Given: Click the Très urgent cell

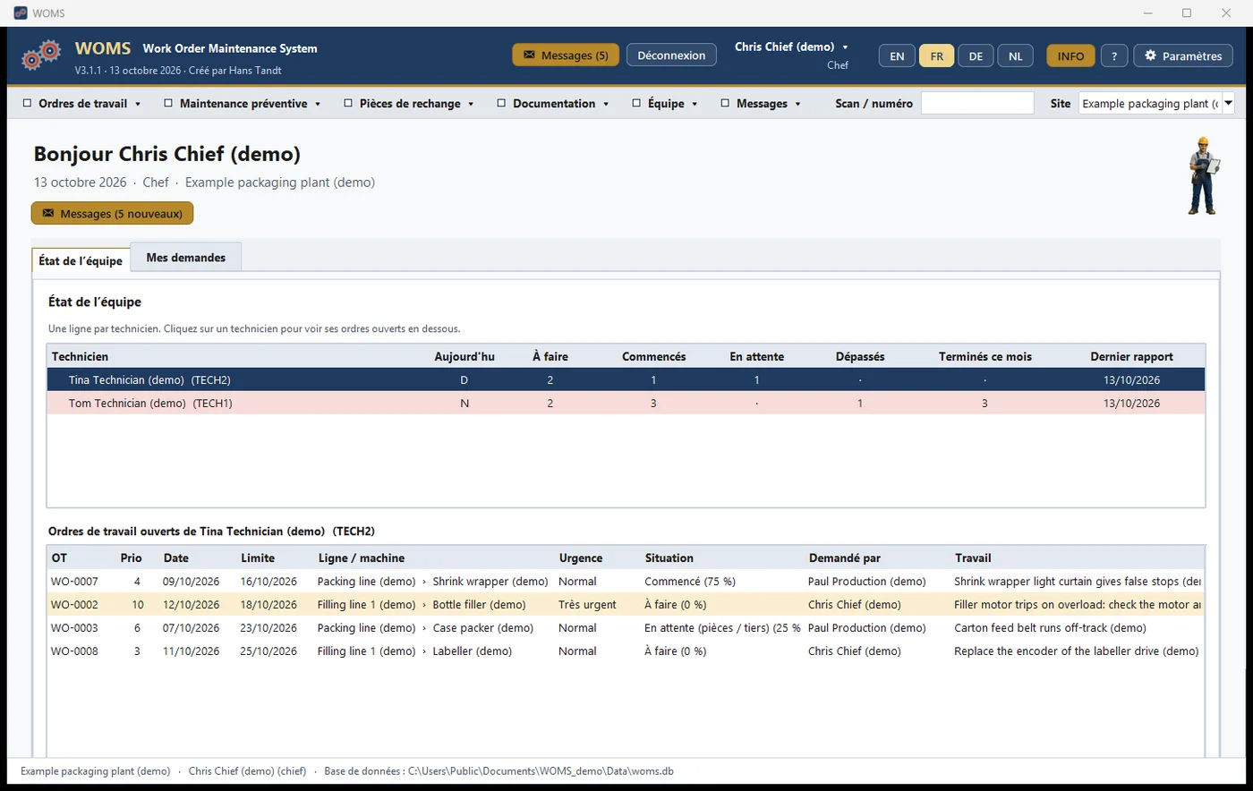Looking at the screenshot, I should click(x=587, y=605).
